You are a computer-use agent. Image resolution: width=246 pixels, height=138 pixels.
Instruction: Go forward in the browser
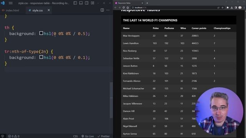coord(120,8)
